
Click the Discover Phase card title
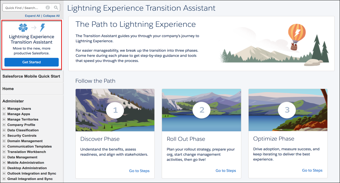[x=100, y=139]
